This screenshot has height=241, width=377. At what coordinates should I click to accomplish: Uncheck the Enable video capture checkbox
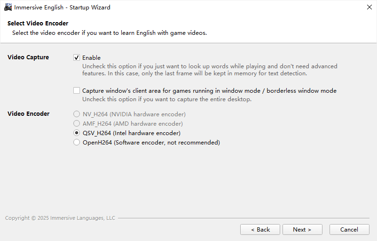click(x=77, y=57)
